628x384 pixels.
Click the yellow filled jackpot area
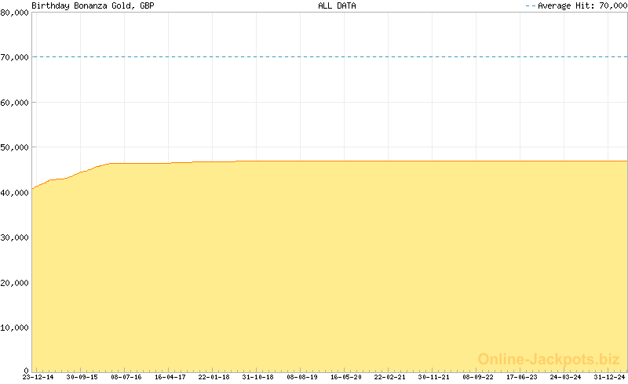coord(330,266)
